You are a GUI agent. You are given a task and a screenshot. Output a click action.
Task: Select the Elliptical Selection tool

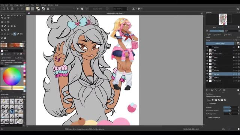click(x=5, y=34)
